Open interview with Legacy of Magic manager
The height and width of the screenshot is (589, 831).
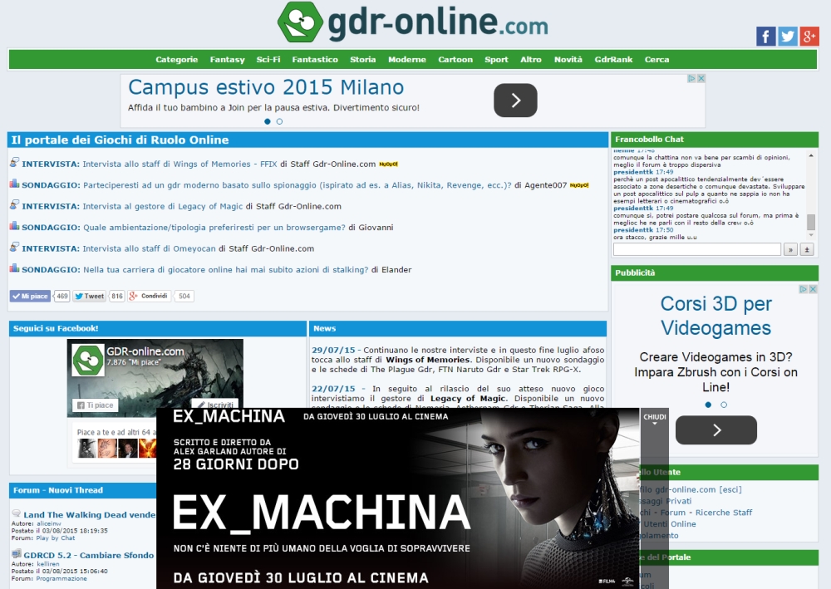tap(162, 207)
